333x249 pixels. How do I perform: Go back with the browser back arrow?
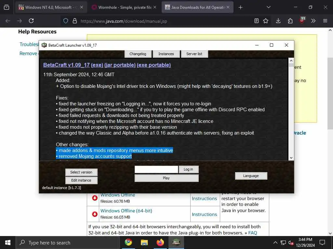coord(8,21)
